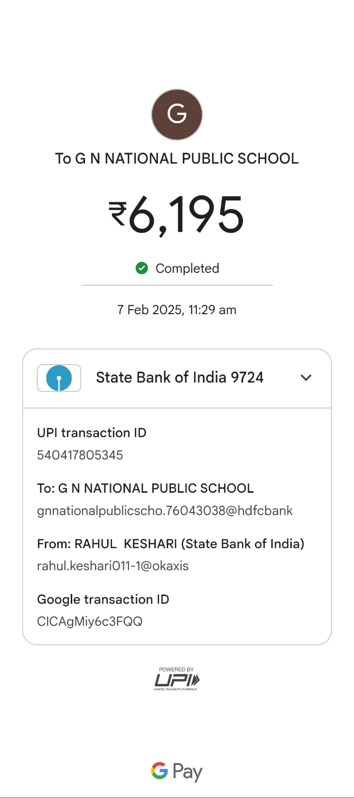Tap the date 7 Feb 2025, 11:29 am

point(177,310)
